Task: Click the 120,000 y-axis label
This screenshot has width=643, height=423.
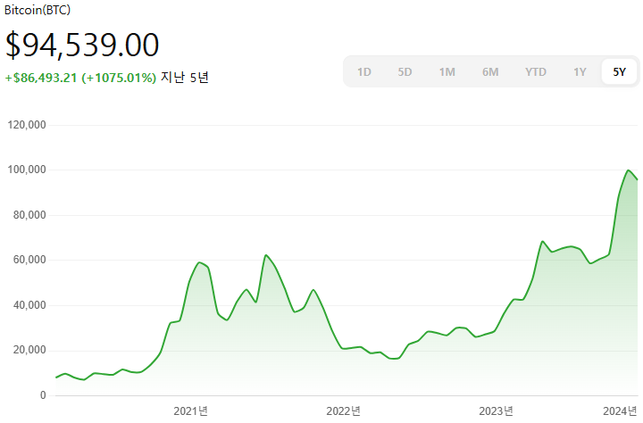Action: [x=27, y=125]
